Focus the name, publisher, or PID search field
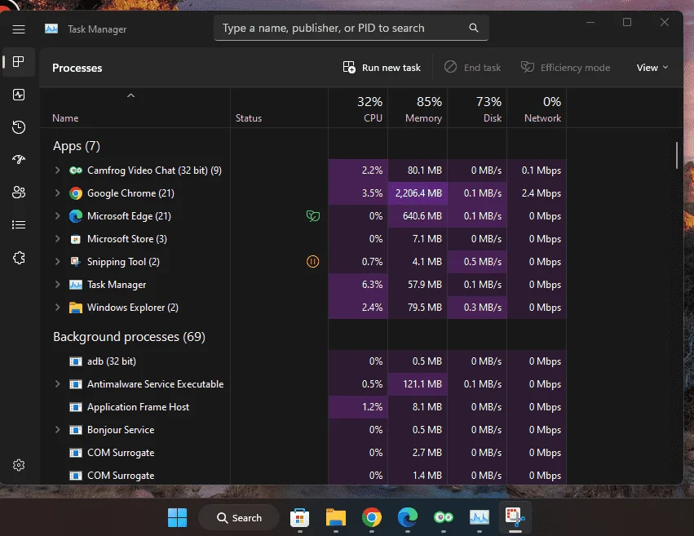 point(351,28)
